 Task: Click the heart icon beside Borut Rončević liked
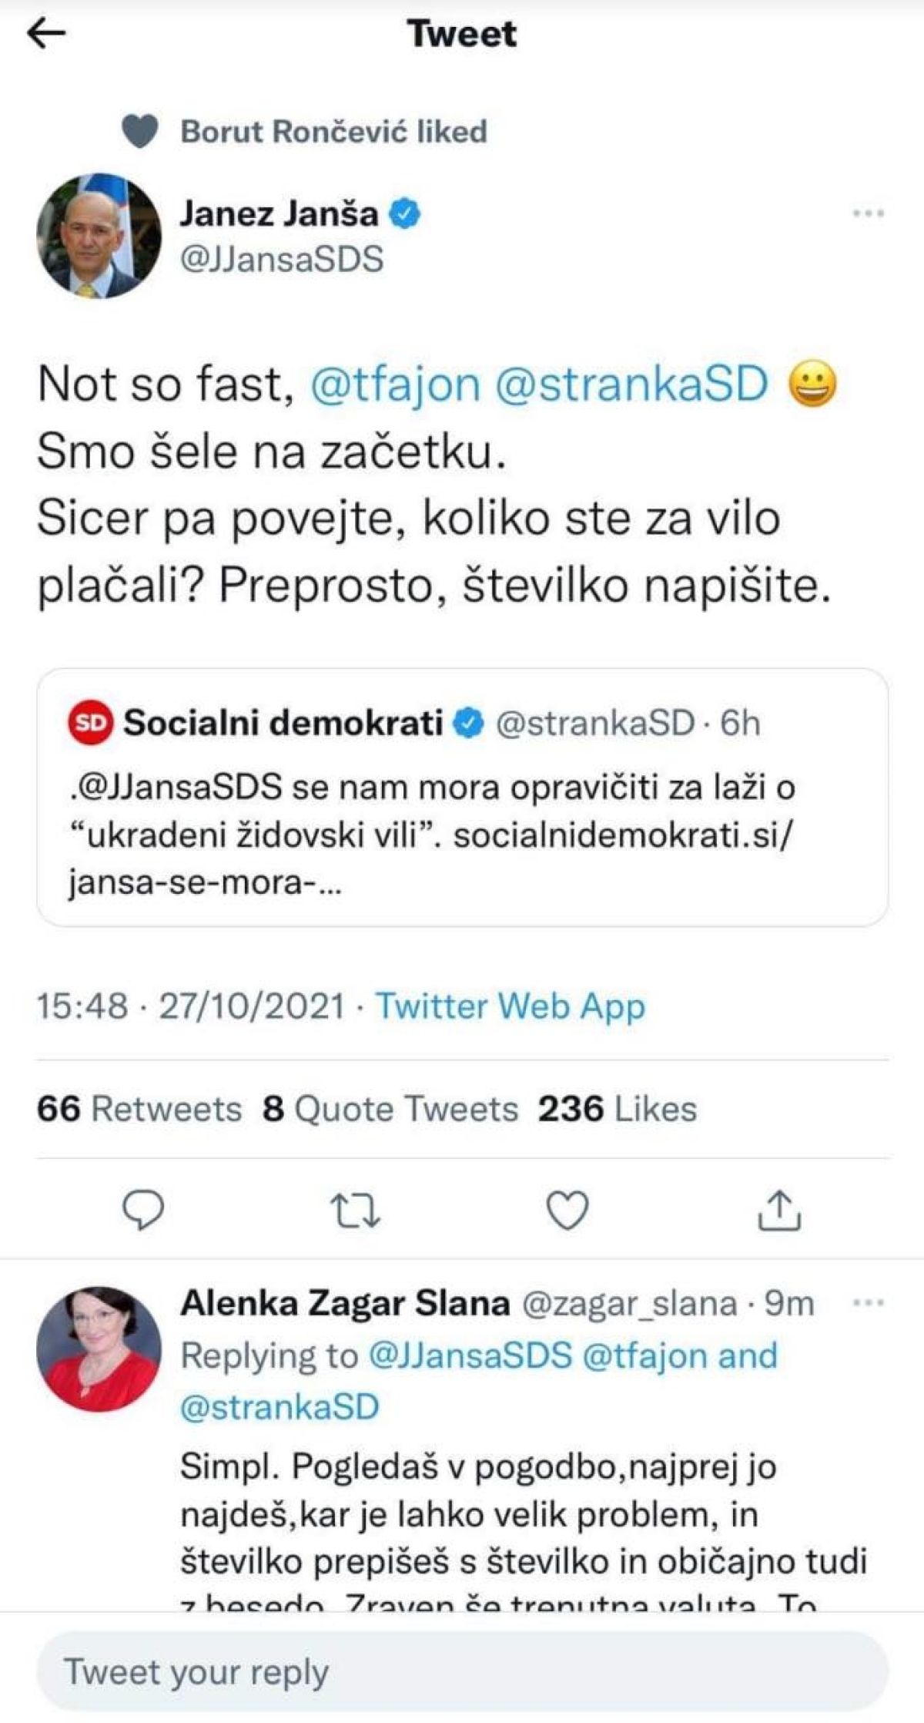(141, 132)
